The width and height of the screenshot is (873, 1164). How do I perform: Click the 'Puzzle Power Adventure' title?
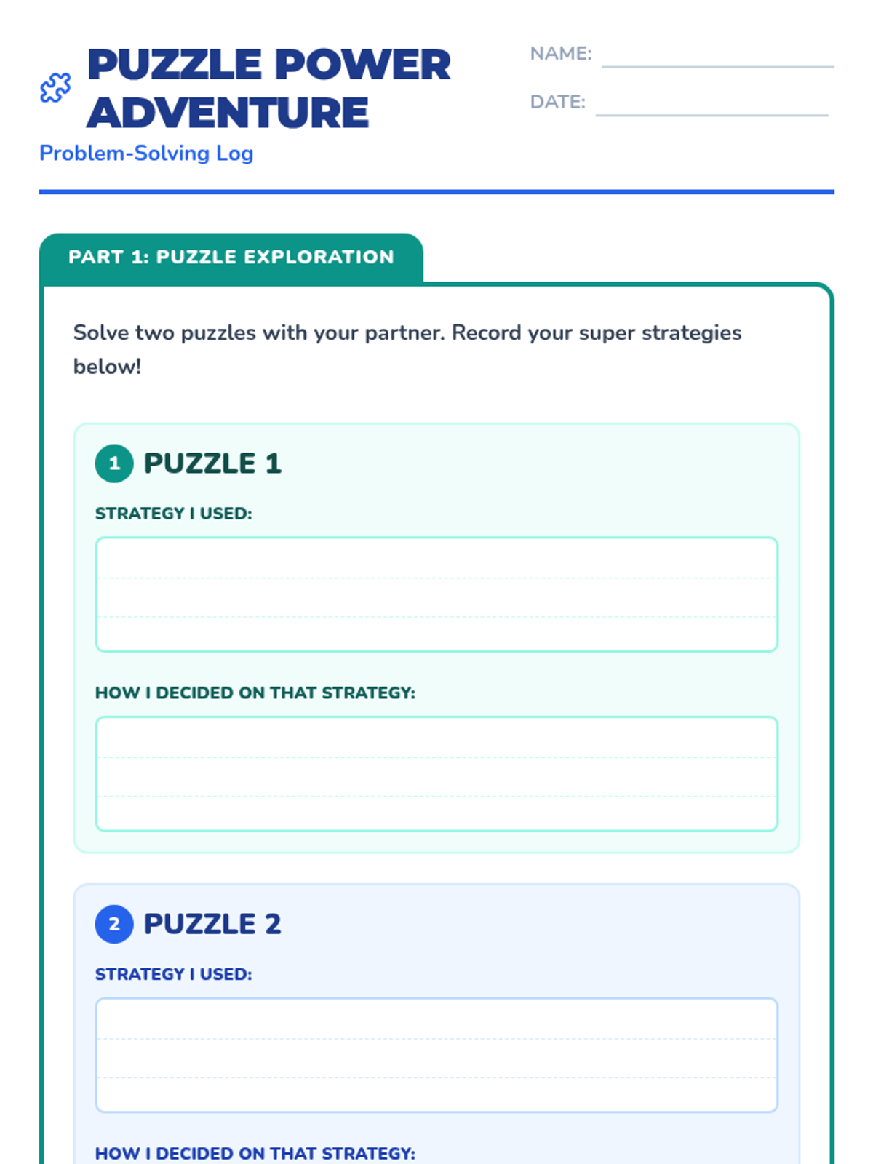pos(268,88)
